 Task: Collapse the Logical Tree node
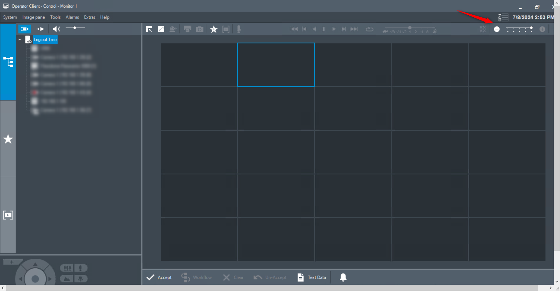click(x=20, y=39)
